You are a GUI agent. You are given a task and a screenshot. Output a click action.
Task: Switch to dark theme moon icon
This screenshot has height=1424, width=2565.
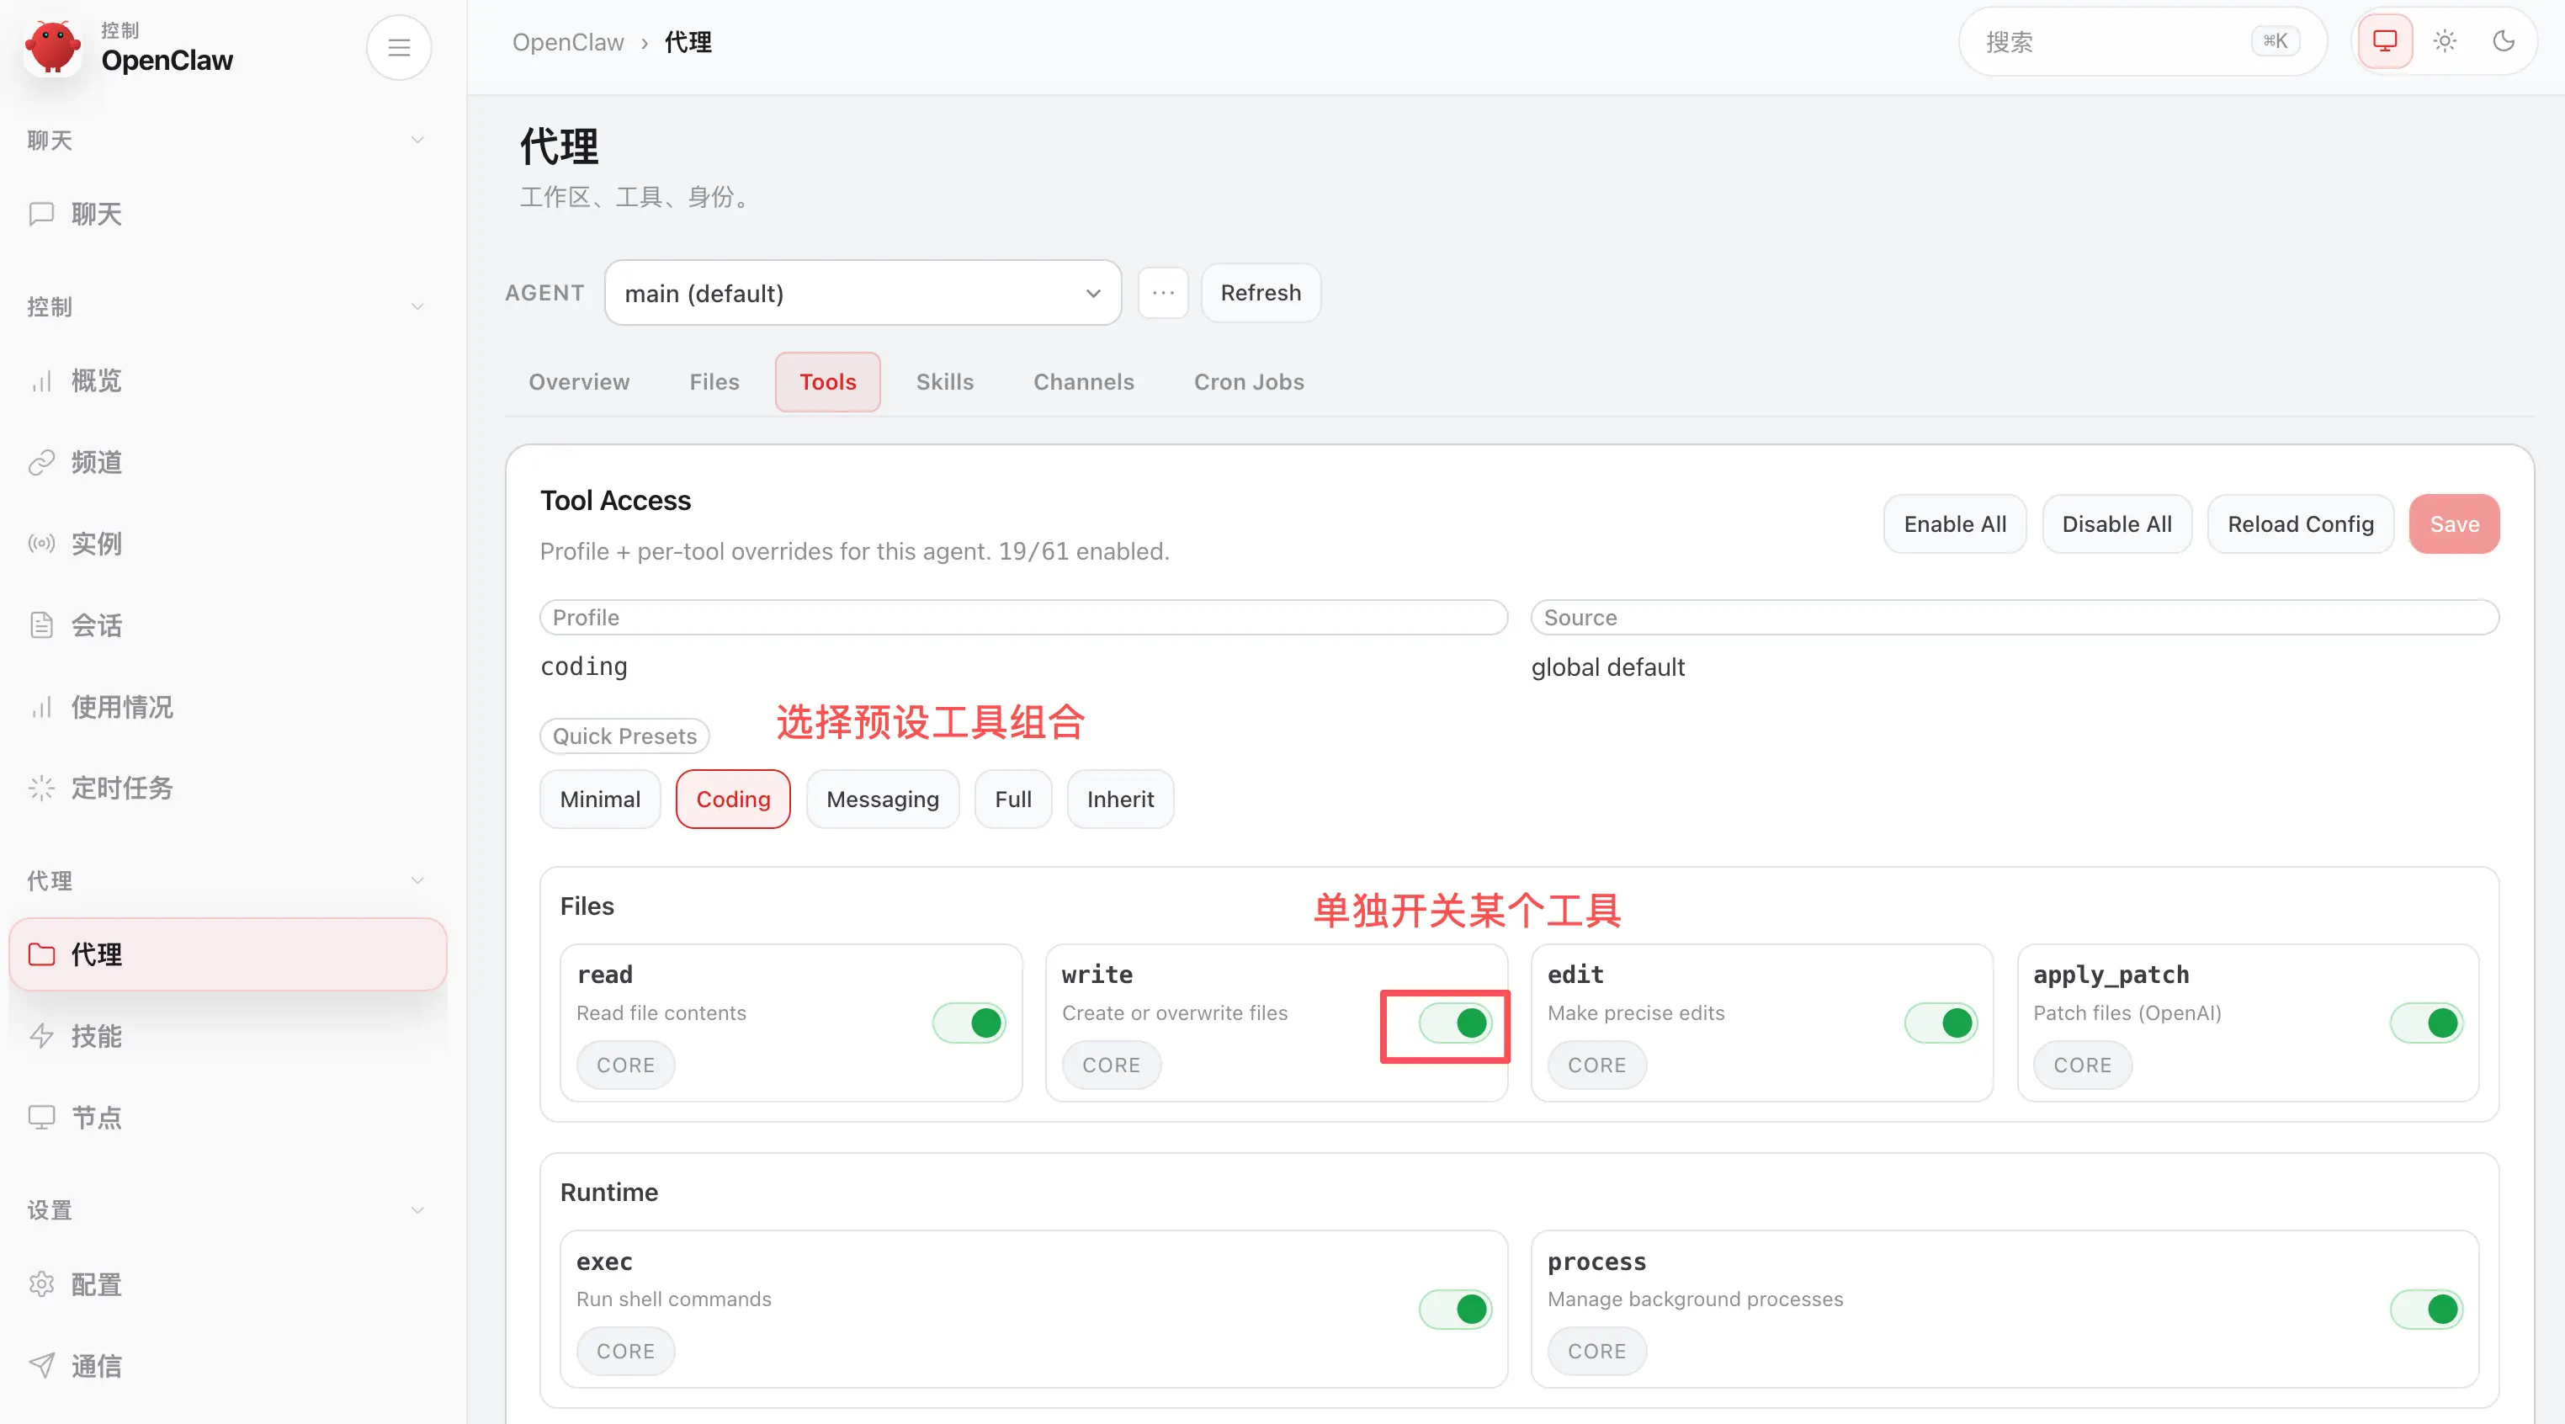[2502, 41]
